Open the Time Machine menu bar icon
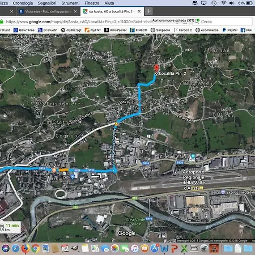The image size is (255, 255). [x=214, y=3]
